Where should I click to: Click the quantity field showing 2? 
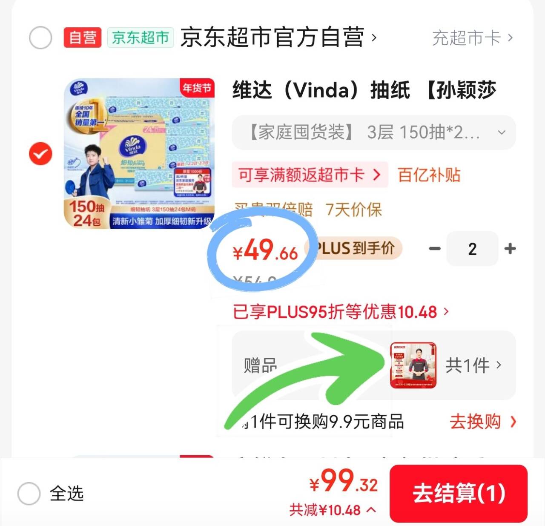pos(472,249)
